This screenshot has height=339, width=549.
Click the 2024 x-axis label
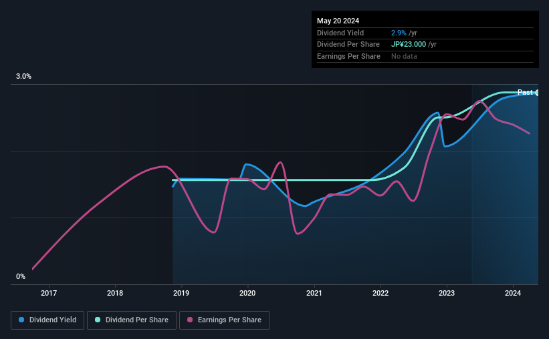tap(513, 293)
